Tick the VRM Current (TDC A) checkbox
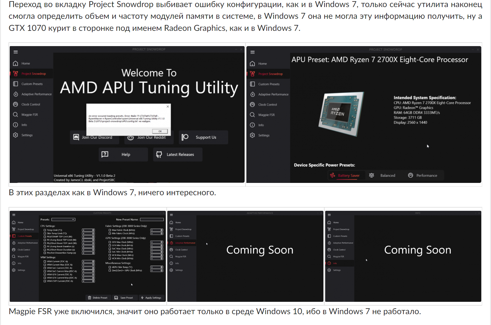491x325 pixels. pos(45,261)
